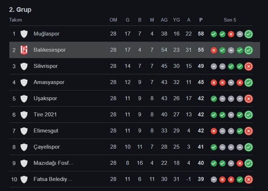Screen dimensions: 268x191
Task: Click the 2. Grup heading
Action: tap(20, 10)
